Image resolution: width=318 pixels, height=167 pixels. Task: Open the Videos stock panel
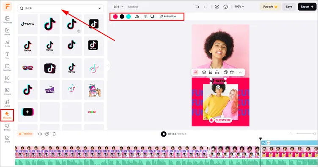click(7, 79)
